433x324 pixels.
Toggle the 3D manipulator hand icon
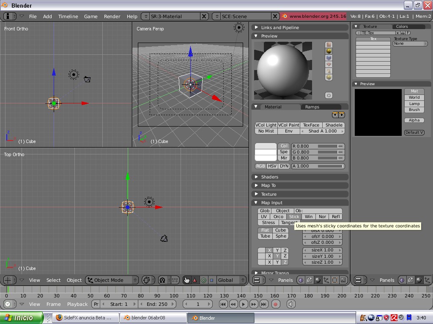point(186,280)
